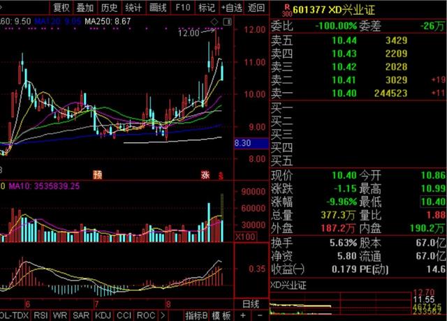Click the 总量 value 377.3万
This screenshot has height=321, width=447.
click(338, 215)
